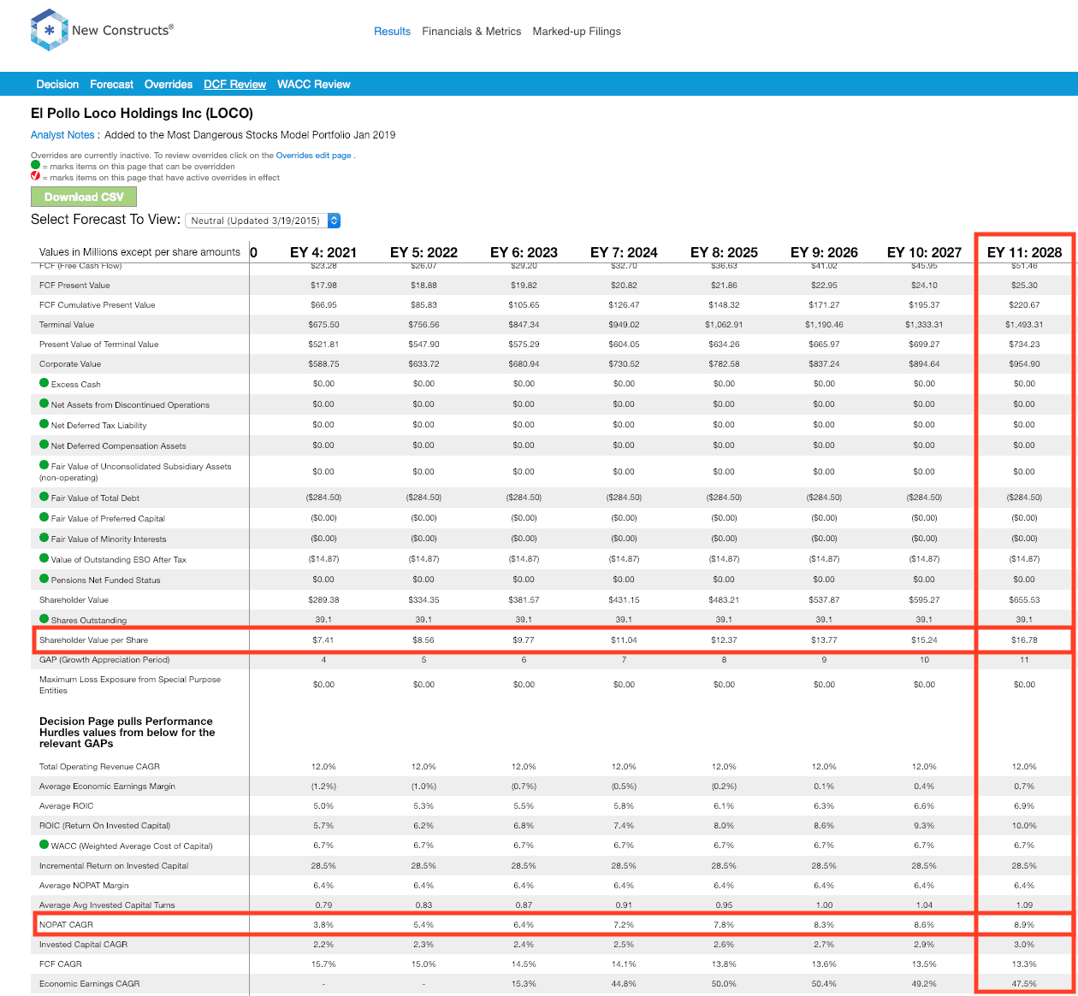
Task: Click the Average ROIC row label
Action: (66, 806)
